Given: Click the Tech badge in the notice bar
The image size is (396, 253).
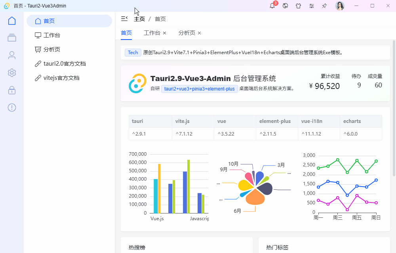Looking at the screenshot, I should [133, 52].
